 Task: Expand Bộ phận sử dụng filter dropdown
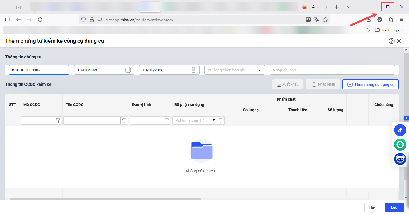coord(214,120)
